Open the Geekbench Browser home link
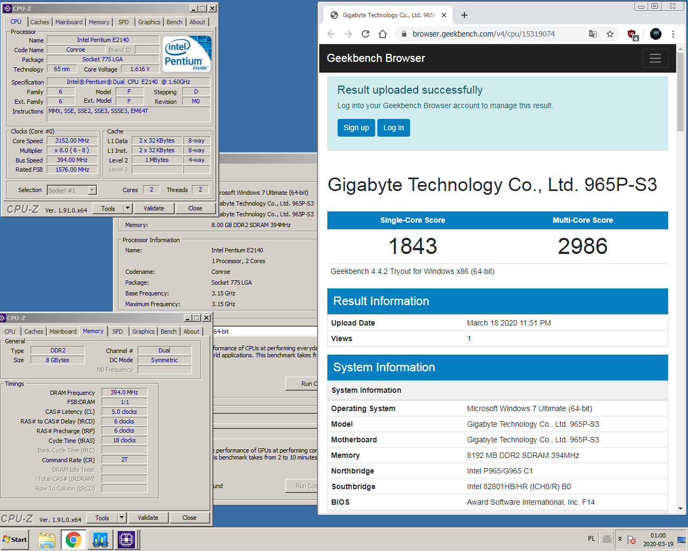This screenshot has width=688, height=551. click(x=376, y=58)
